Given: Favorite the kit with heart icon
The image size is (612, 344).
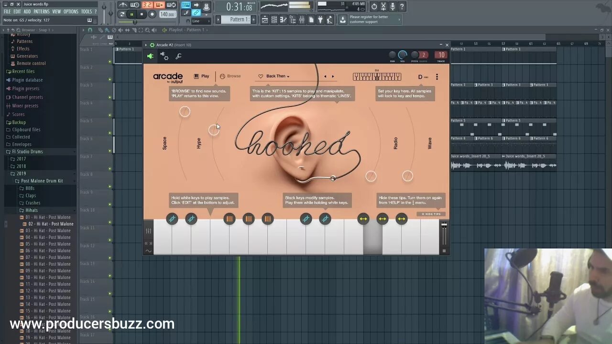Looking at the screenshot, I should pyautogui.click(x=261, y=76).
